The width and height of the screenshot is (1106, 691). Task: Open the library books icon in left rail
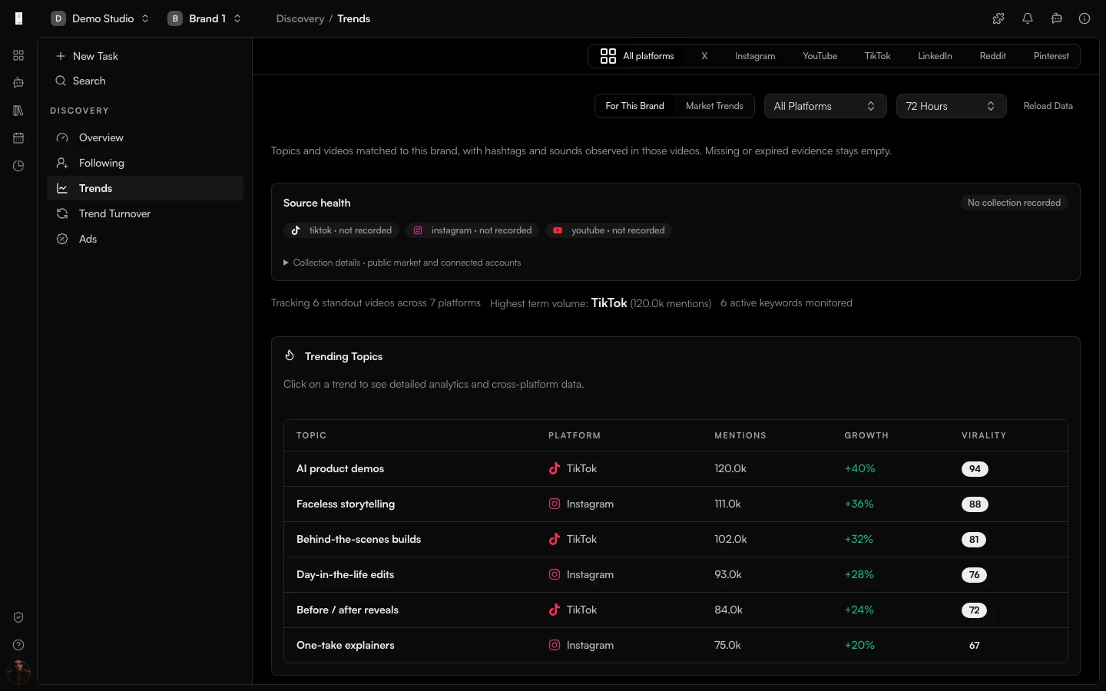[18, 111]
